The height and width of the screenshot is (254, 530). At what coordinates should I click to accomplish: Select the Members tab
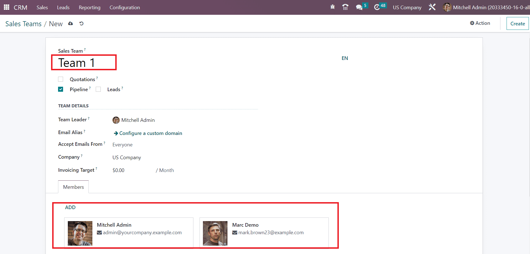[x=73, y=187]
